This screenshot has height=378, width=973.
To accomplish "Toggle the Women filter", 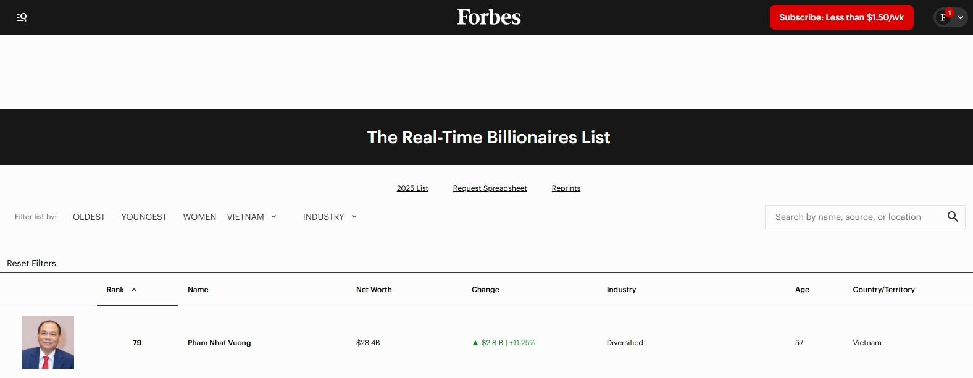I will (x=199, y=217).
